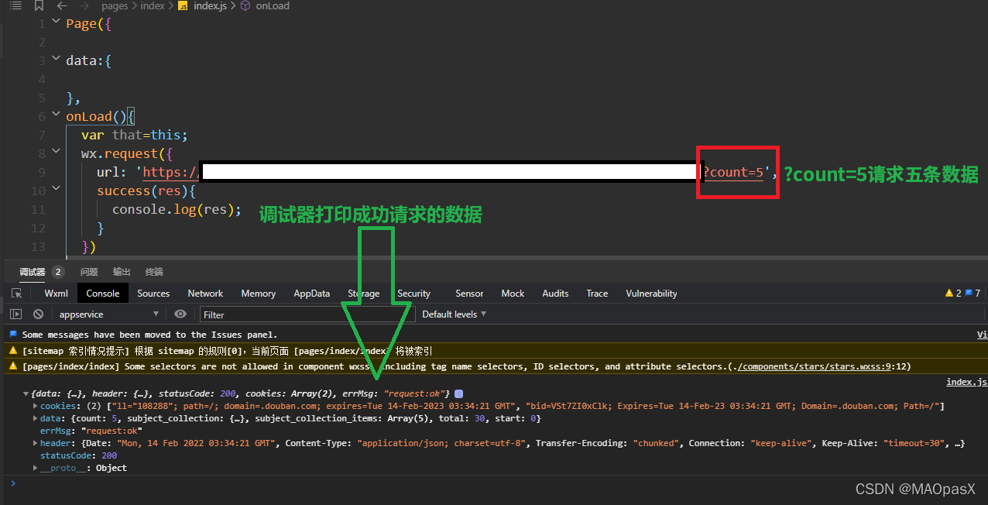Click the console.log(res); code line
The image size is (988, 505).
pos(177,209)
